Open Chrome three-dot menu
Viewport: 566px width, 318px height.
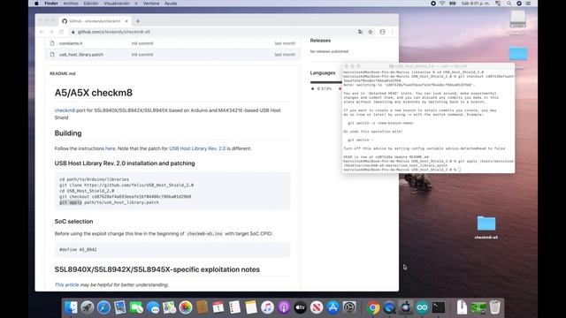(x=393, y=32)
